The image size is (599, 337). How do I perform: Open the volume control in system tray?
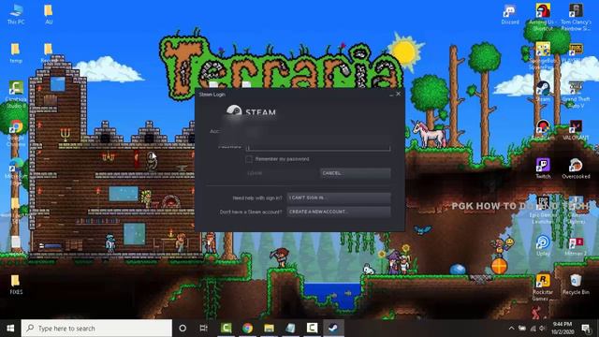click(542, 328)
